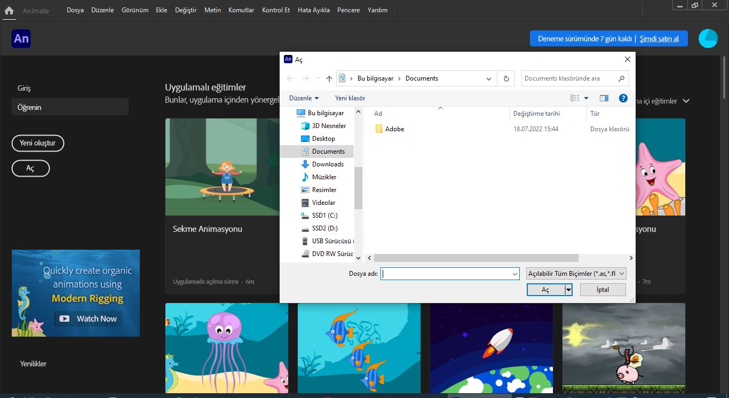
Task: Click the horizontal file list scrollbar
Action: [x=476, y=258]
